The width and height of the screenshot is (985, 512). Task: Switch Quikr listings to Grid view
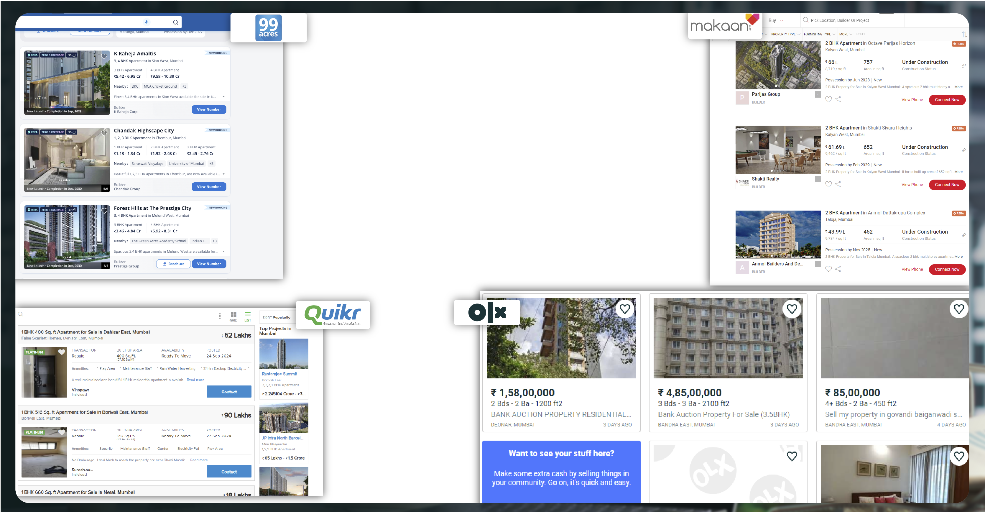coord(233,316)
